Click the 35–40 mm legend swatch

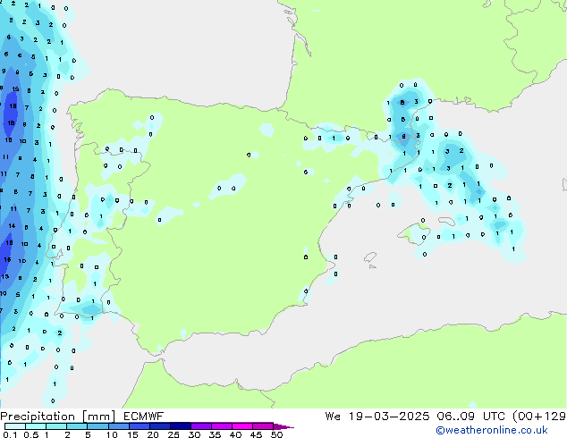pyautogui.click(x=221, y=426)
